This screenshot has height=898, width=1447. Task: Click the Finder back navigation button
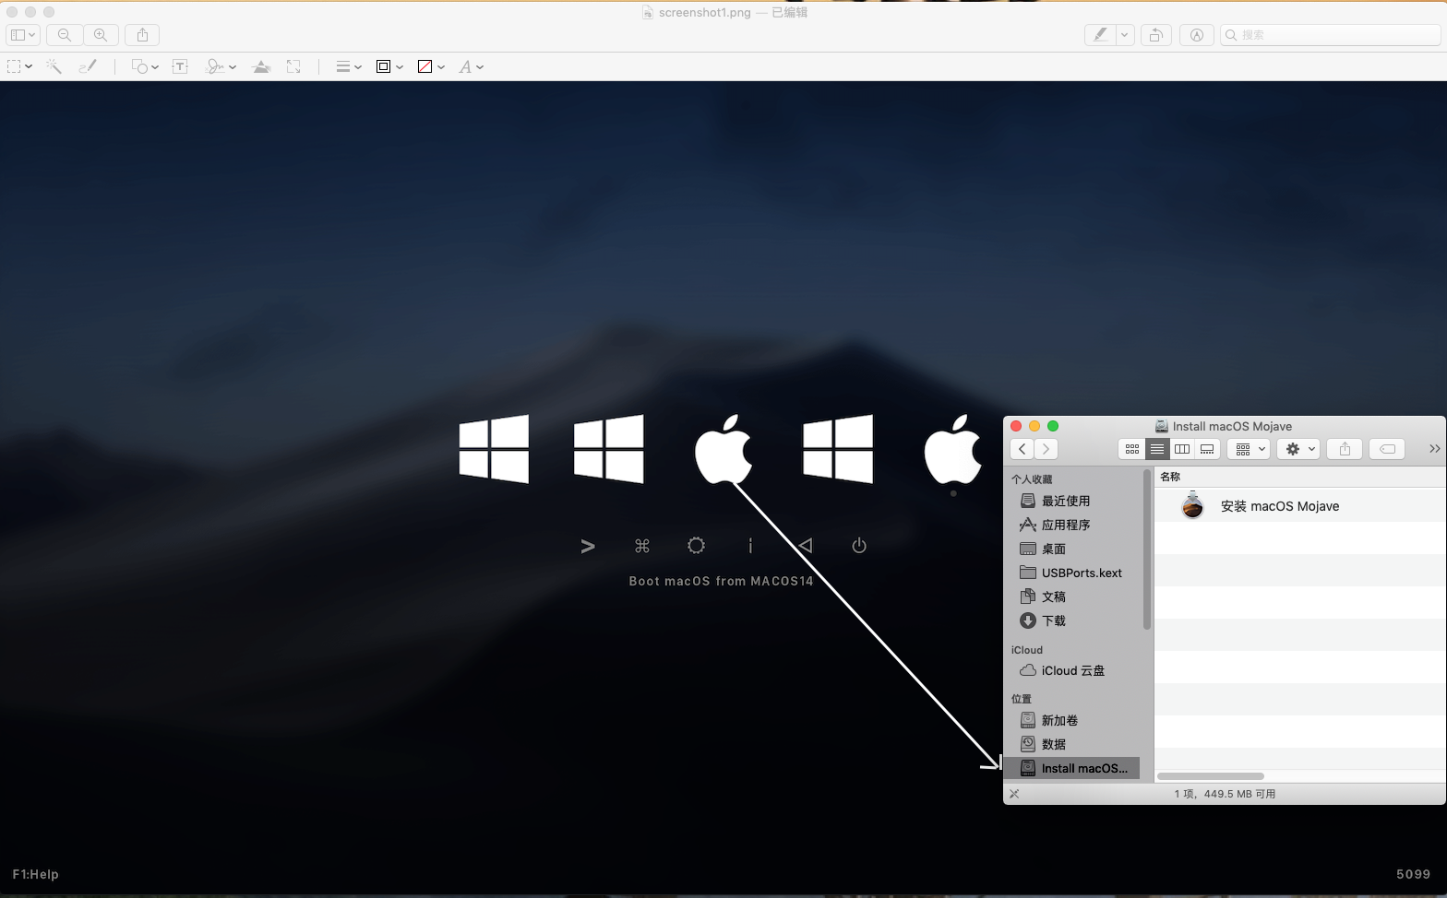1022,449
